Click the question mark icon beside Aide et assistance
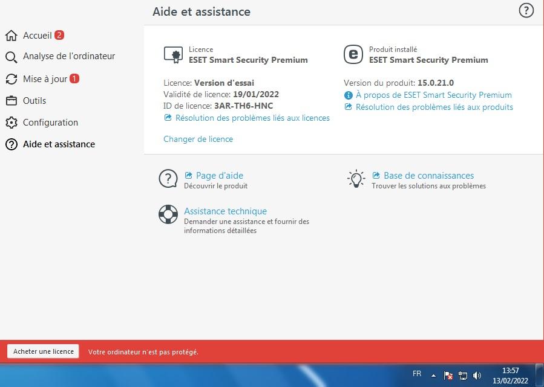 (11, 144)
